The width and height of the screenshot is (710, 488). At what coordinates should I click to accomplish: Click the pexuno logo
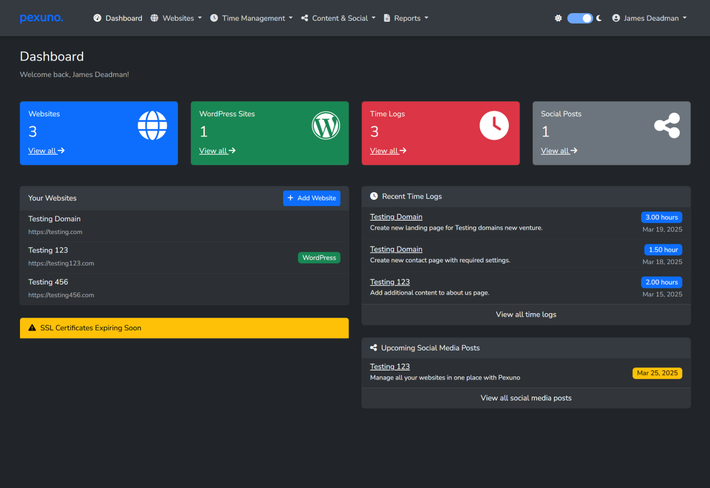pyautogui.click(x=41, y=18)
